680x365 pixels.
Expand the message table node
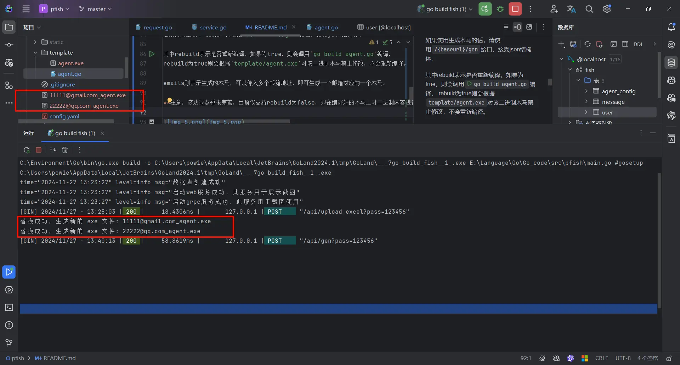point(586,102)
